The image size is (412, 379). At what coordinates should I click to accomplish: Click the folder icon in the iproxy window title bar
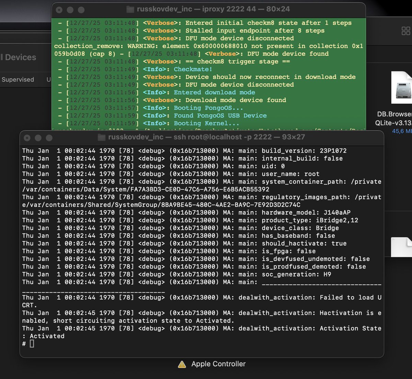pos(130,10)
